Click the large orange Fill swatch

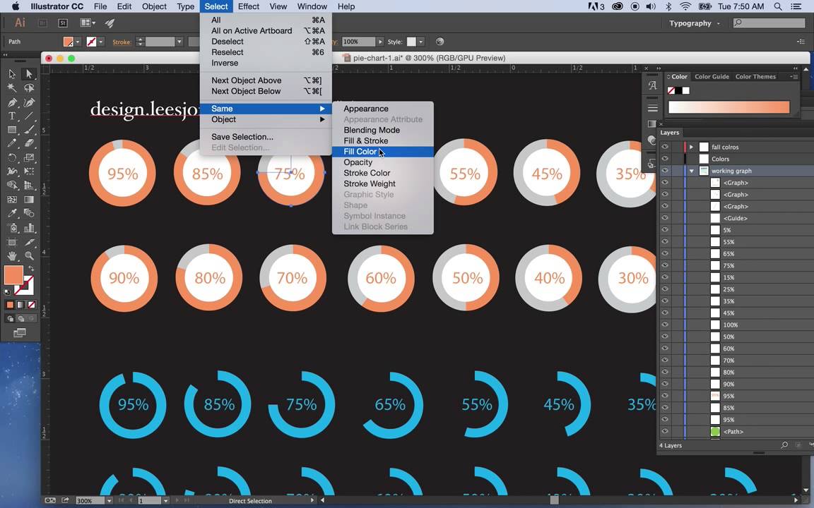click(x=13, y=275)
